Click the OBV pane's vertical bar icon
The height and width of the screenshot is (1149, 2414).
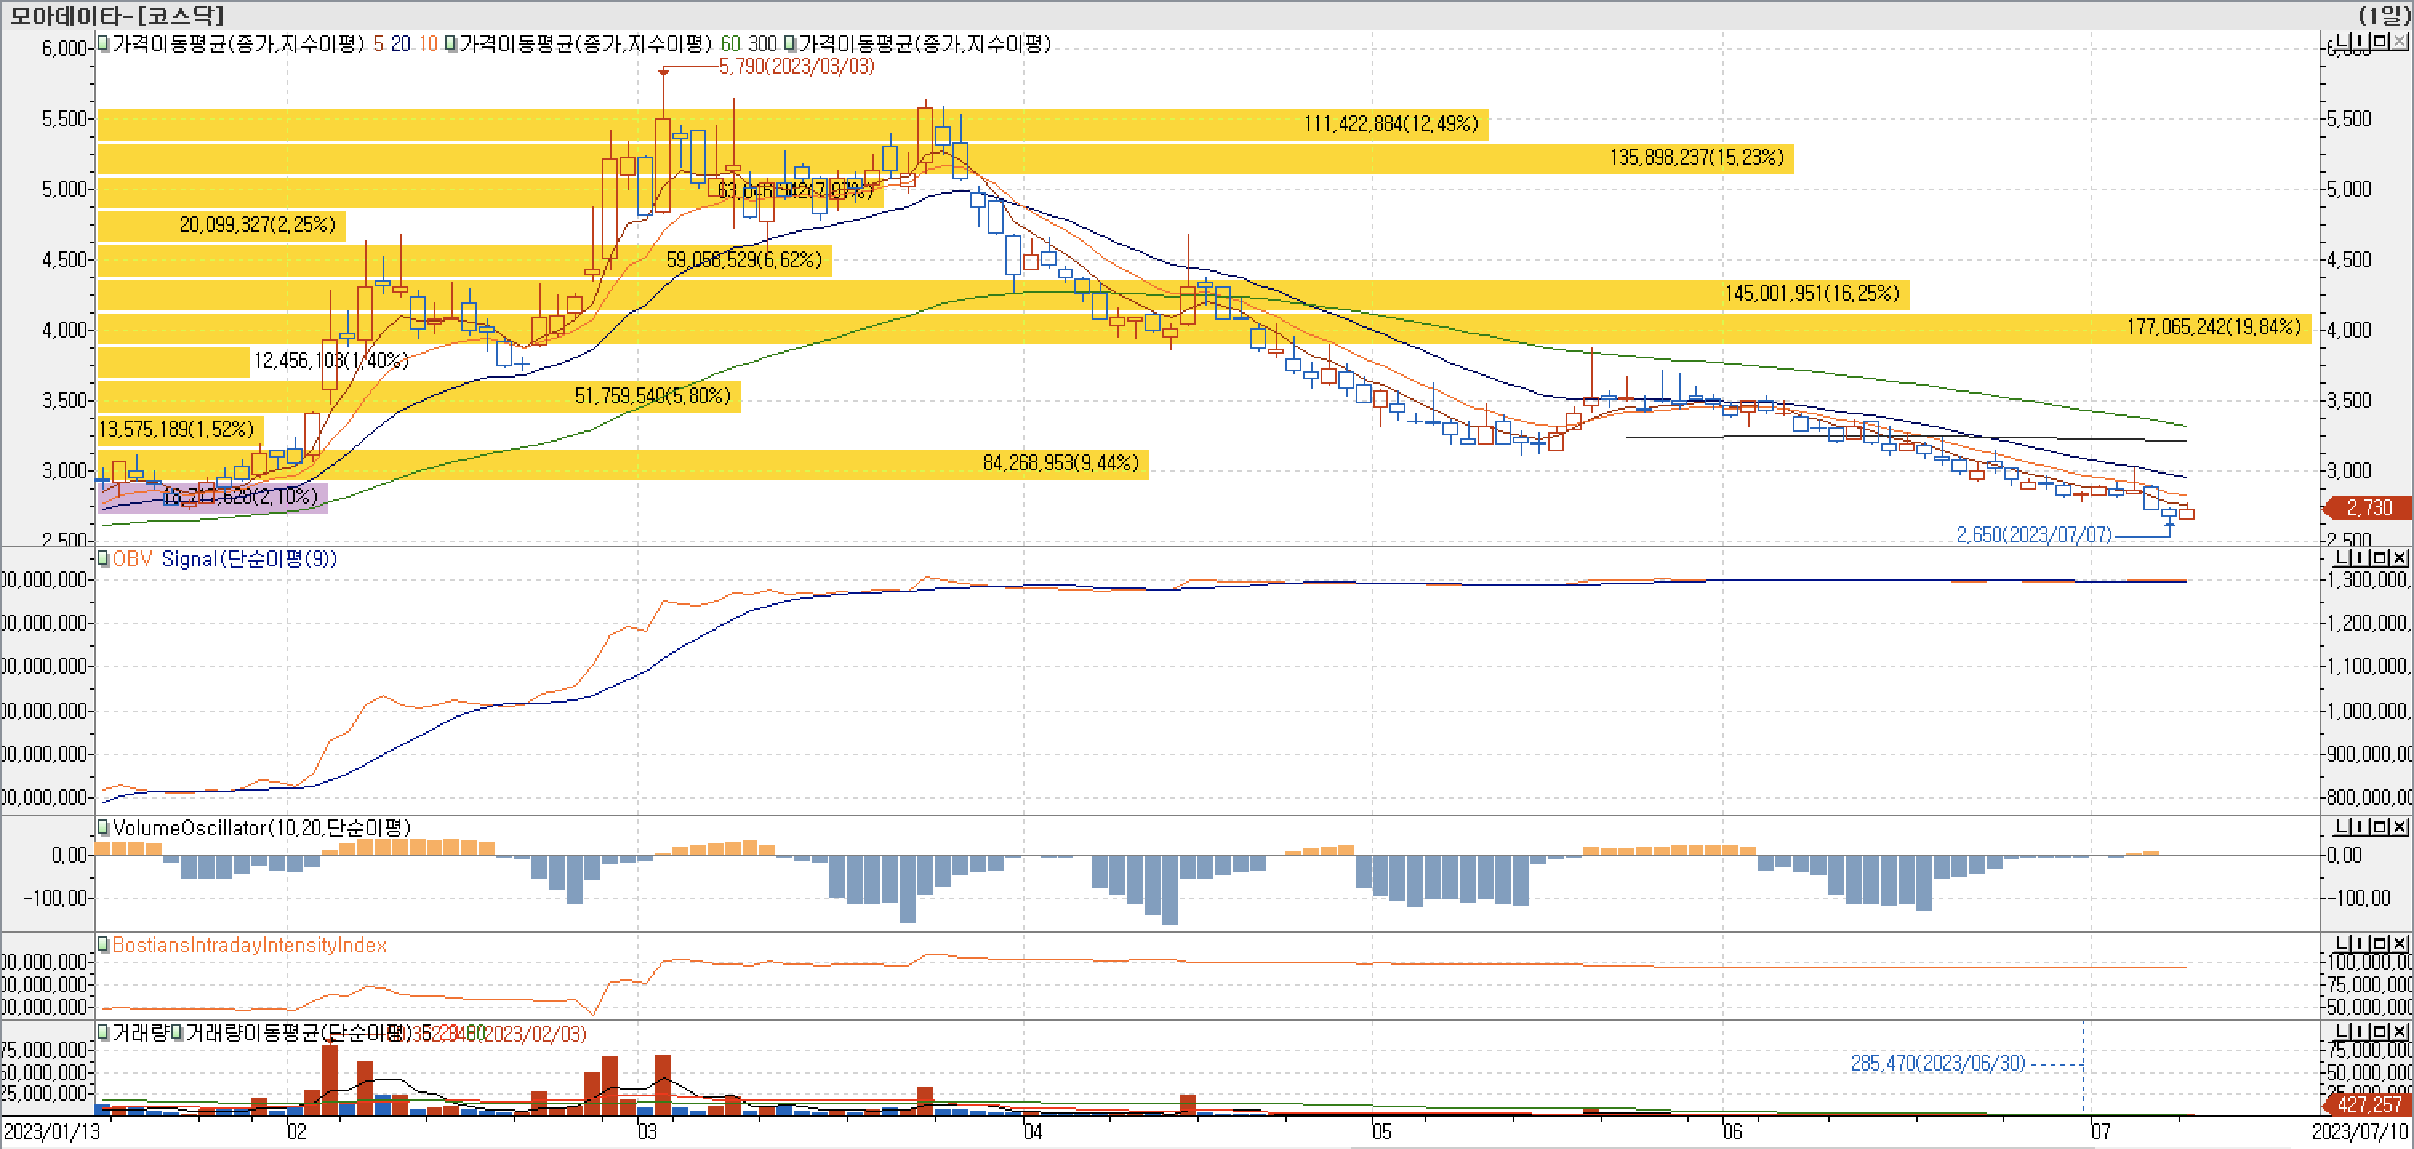[x=2360, y=558]
